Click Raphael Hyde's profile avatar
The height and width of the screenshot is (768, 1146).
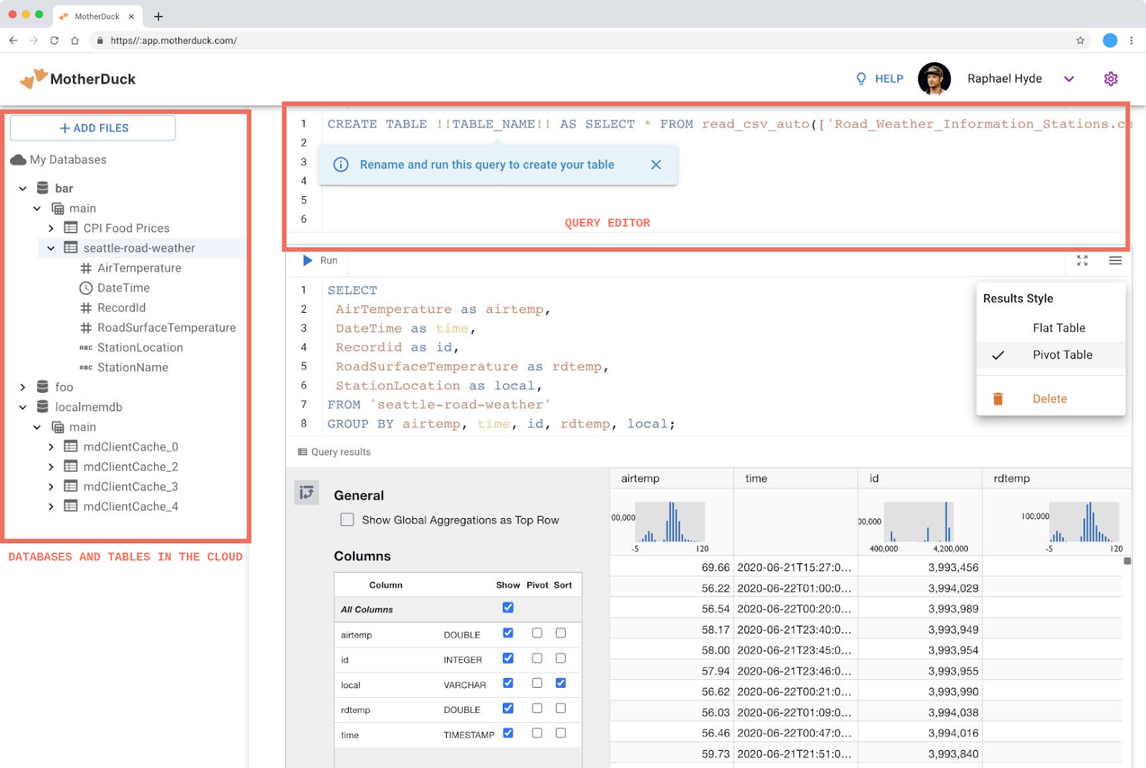pyautogui.click(x=934, y=79)
